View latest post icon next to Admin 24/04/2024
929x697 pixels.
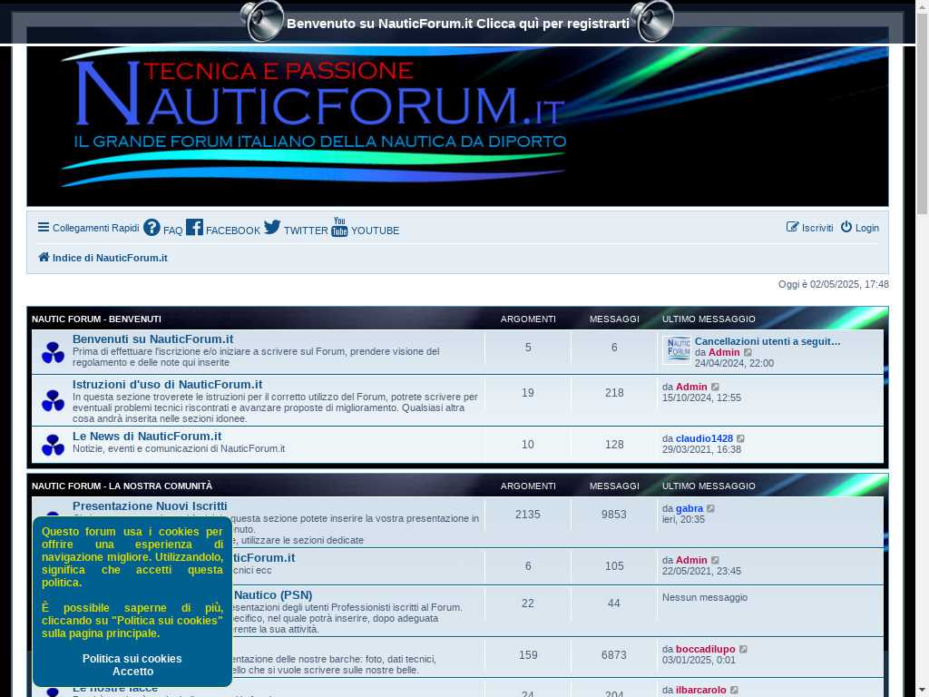748,353
